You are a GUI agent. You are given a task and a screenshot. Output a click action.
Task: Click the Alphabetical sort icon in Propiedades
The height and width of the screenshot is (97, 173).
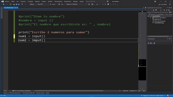pos(151,43)
